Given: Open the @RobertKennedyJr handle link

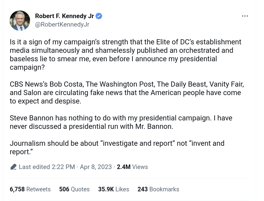Looking at the screenshot, I should (62, 24).
